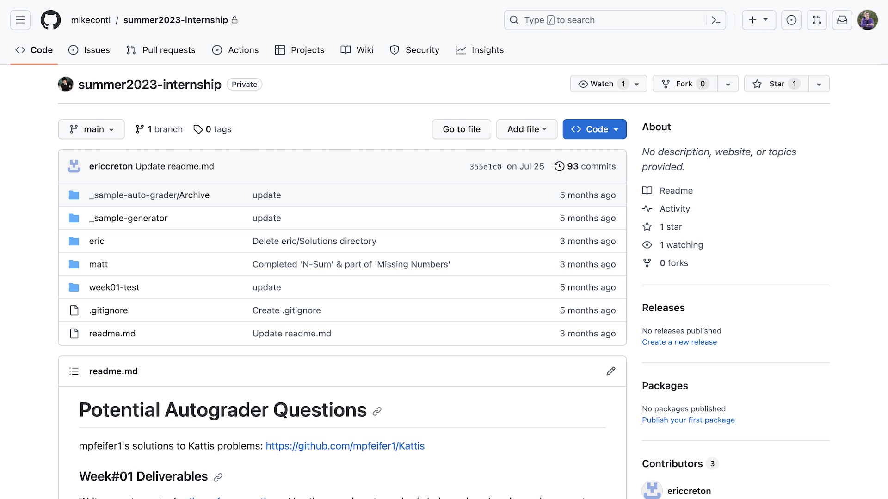Copy heading link next to Potential Autograder Questions
Image resolution: width=888 pixels, height=499 pixels.
pyautogui.click(x=377, y=411)
